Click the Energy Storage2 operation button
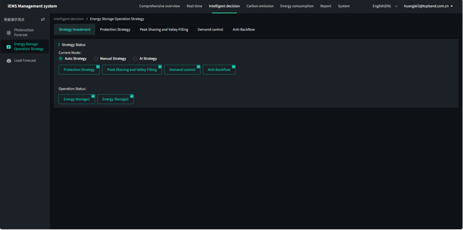Image resolution: width=463 pixels, height=230 pixels. click(115, 99)
